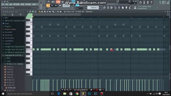171x96 pixels.
Task: Click the next pattern arrow
Action: (100, 7)
